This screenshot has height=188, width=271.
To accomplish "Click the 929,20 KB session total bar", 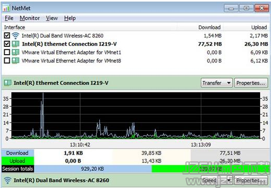I will pyautogui.click(x=93, y=169).
